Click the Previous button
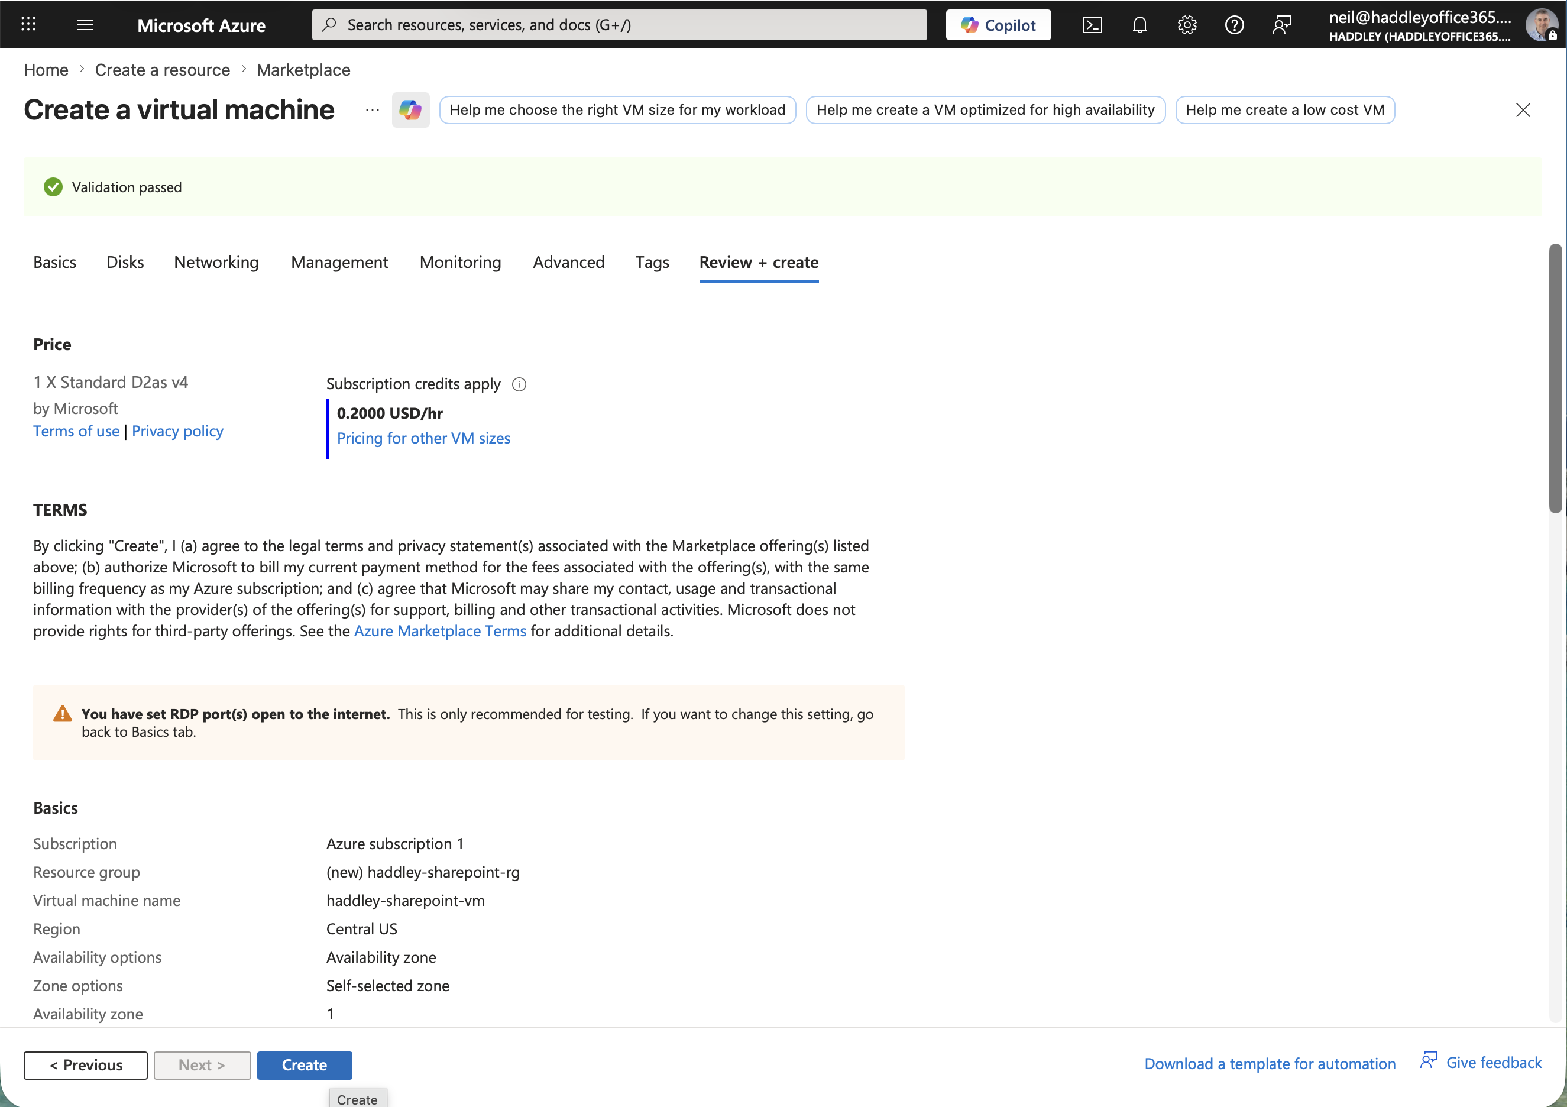Screen dimensions: 1567x1107 coord(85,1066)
